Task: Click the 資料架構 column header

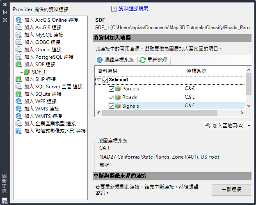Action: (x=139, y=71)
